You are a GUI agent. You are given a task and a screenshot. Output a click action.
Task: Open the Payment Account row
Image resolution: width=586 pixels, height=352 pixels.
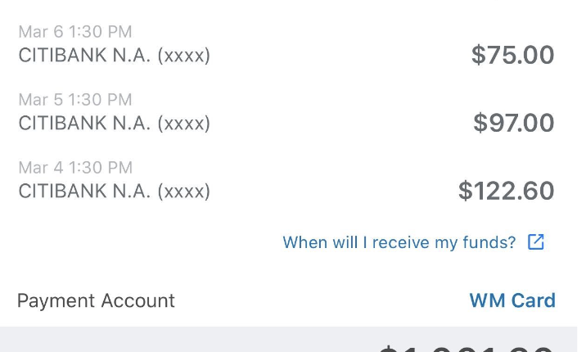[286, 300]
